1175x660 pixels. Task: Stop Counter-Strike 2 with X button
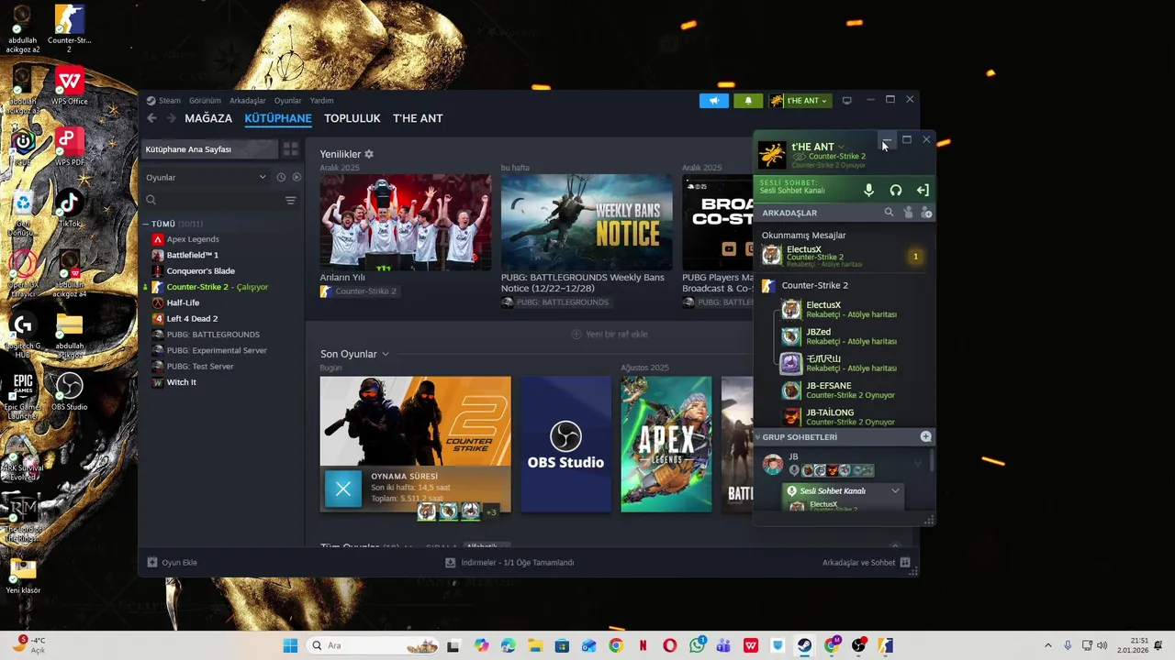pos(343,489)
